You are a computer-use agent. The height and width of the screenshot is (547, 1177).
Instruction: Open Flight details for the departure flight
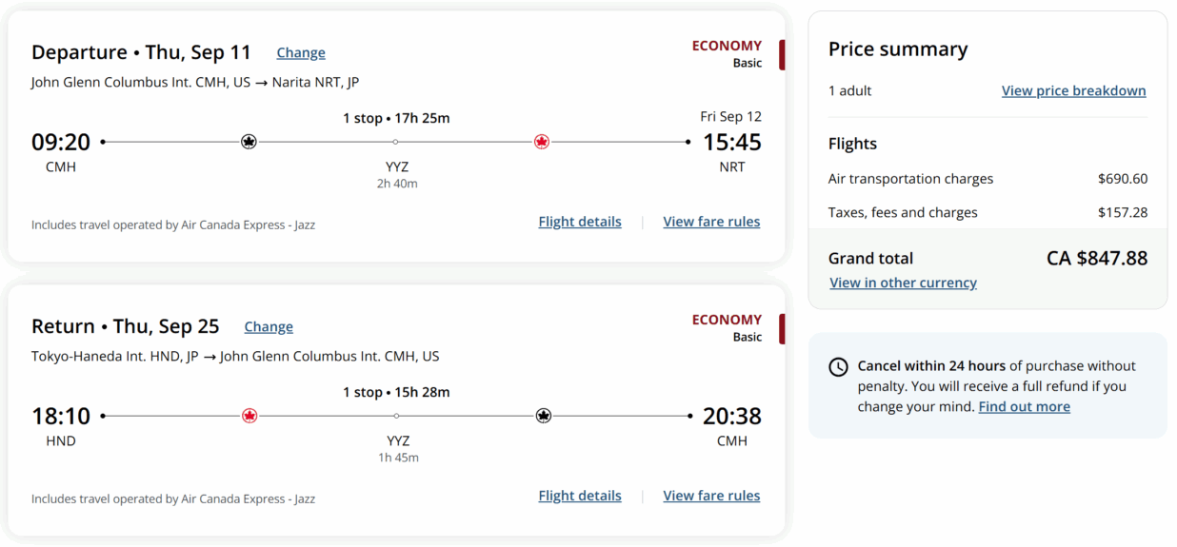pos(580,222)
